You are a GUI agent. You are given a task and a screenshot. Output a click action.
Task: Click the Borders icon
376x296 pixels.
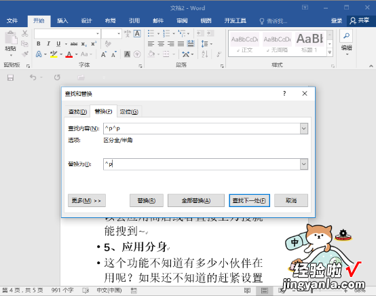(166, 54)
